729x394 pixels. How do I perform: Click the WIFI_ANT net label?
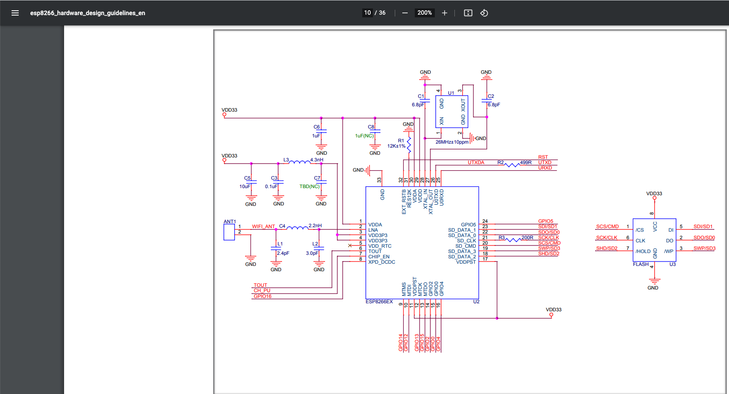(x=263, y=226)
